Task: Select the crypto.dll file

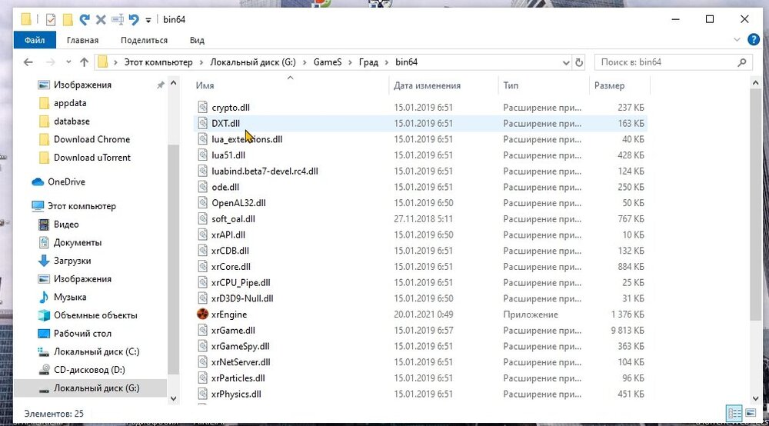Action: (x=231, y=108)
